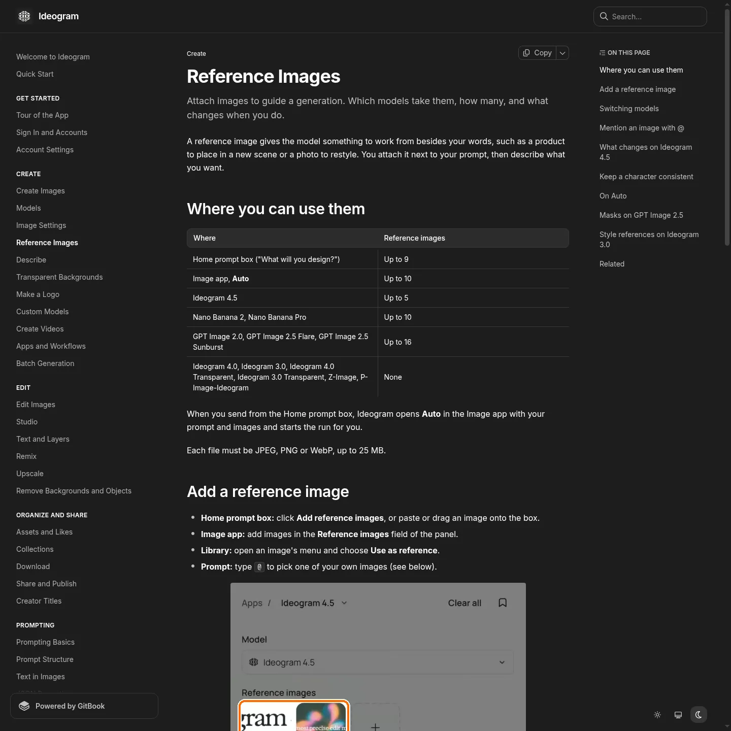Open Tour of the App page

coord(42,115)
